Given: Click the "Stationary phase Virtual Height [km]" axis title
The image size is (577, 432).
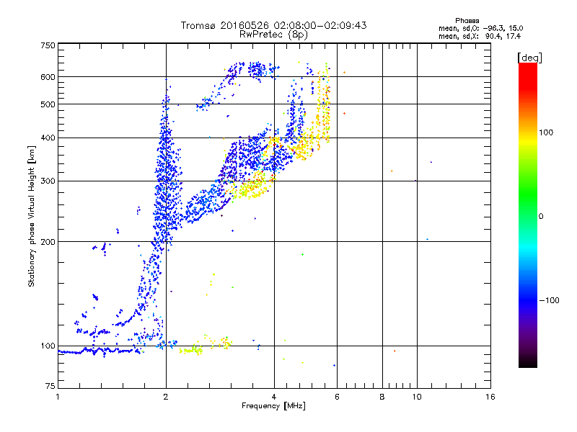Looking at the screenshot, I should click(x=32, y=216).
